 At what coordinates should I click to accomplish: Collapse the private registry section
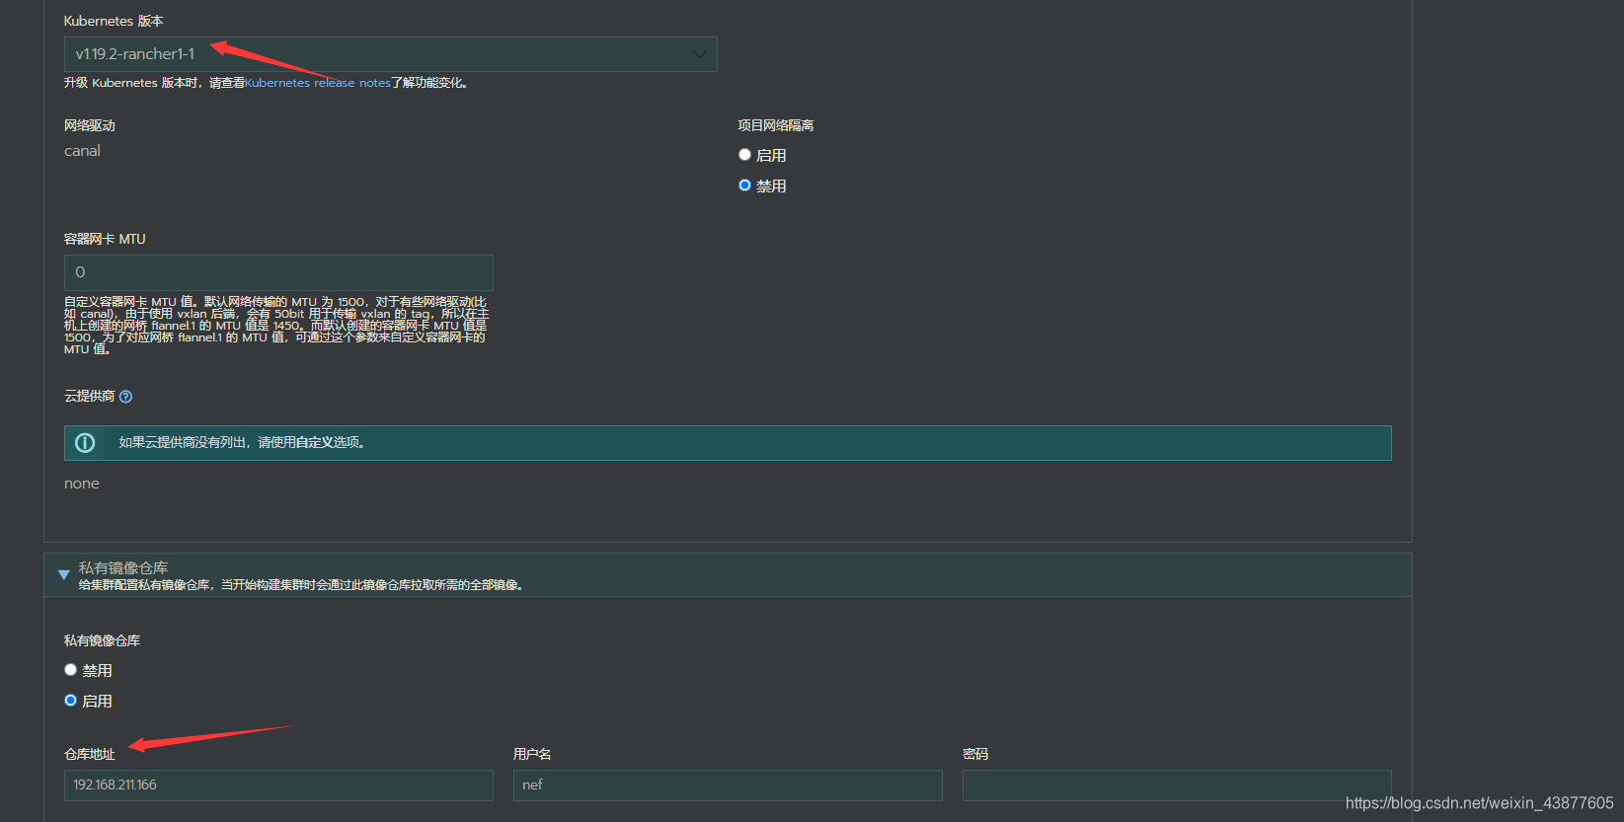[x=63, y=574]
